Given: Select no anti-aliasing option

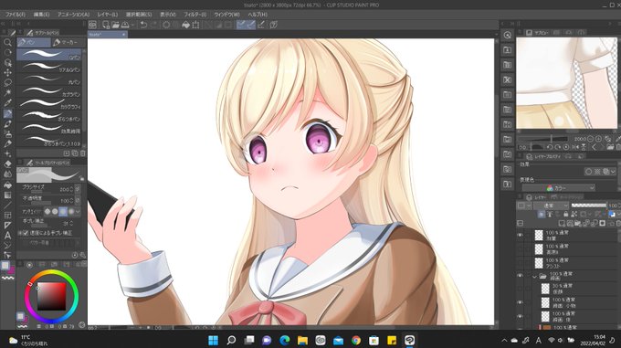Looking at the screenshot, I should (x=47, y=212).
